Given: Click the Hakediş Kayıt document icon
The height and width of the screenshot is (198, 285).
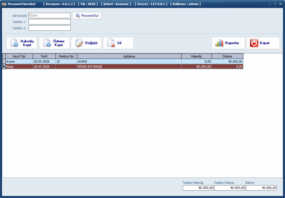Looking at the screenshot, I should pyautogui.click(x=14, y=43).
